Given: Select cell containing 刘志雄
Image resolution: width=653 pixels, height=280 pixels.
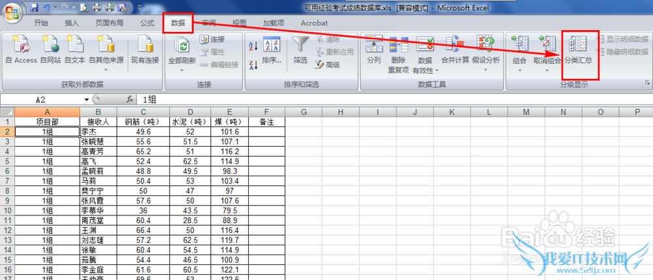Looking at the screenshot, I should (x=99, y=240).
